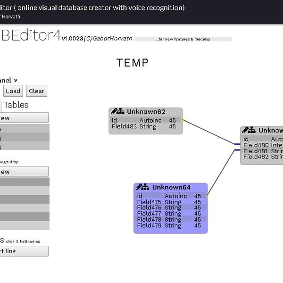Click Field476 in Unknown64 table

click(149, 208)
